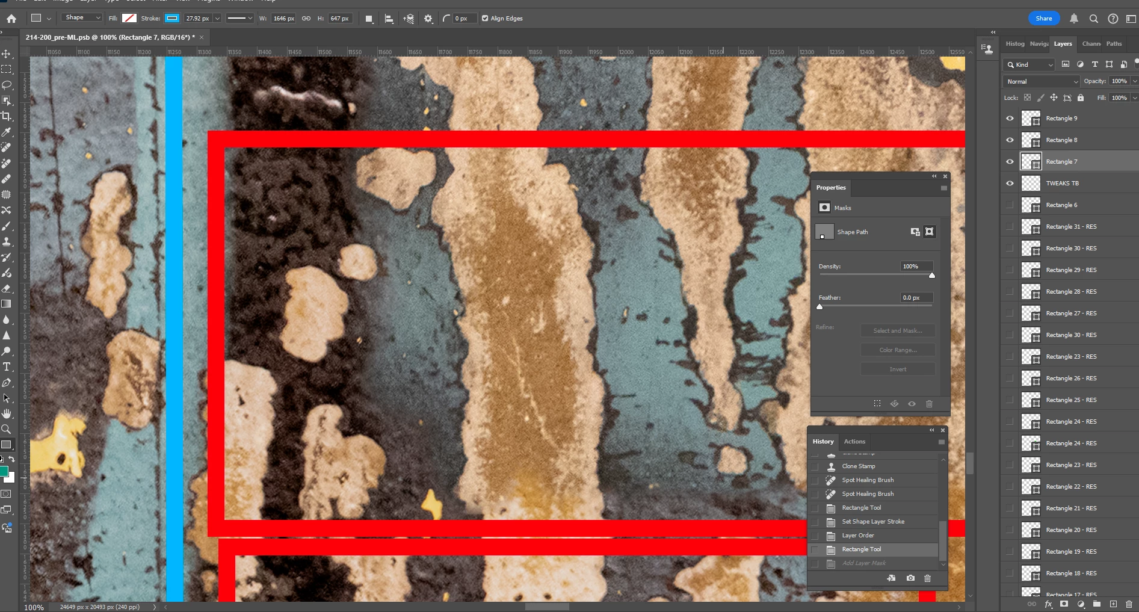Select the Crop tool
Screen dimensions: 1139x612
coord(6,116)
